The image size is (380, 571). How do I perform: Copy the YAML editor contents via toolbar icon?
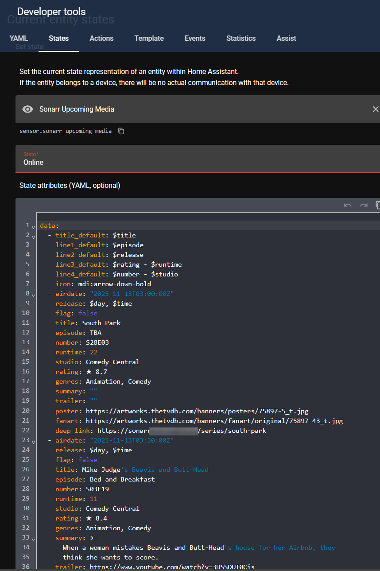(x=378, y=205)
